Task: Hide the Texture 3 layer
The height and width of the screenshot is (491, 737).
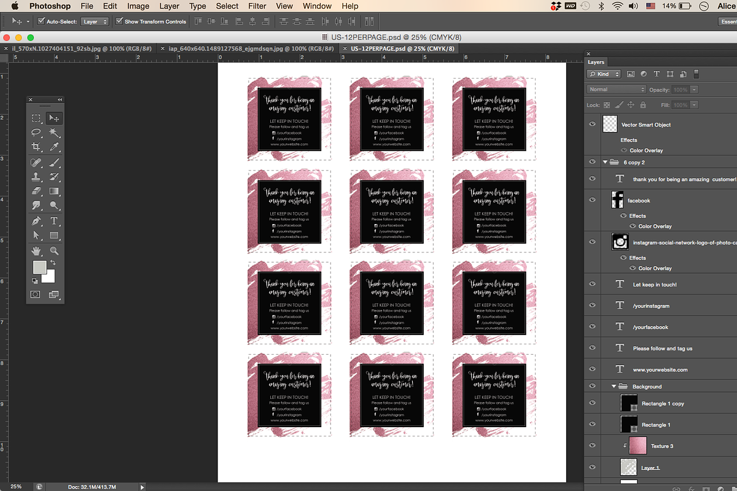Action: tap(592, 446)
